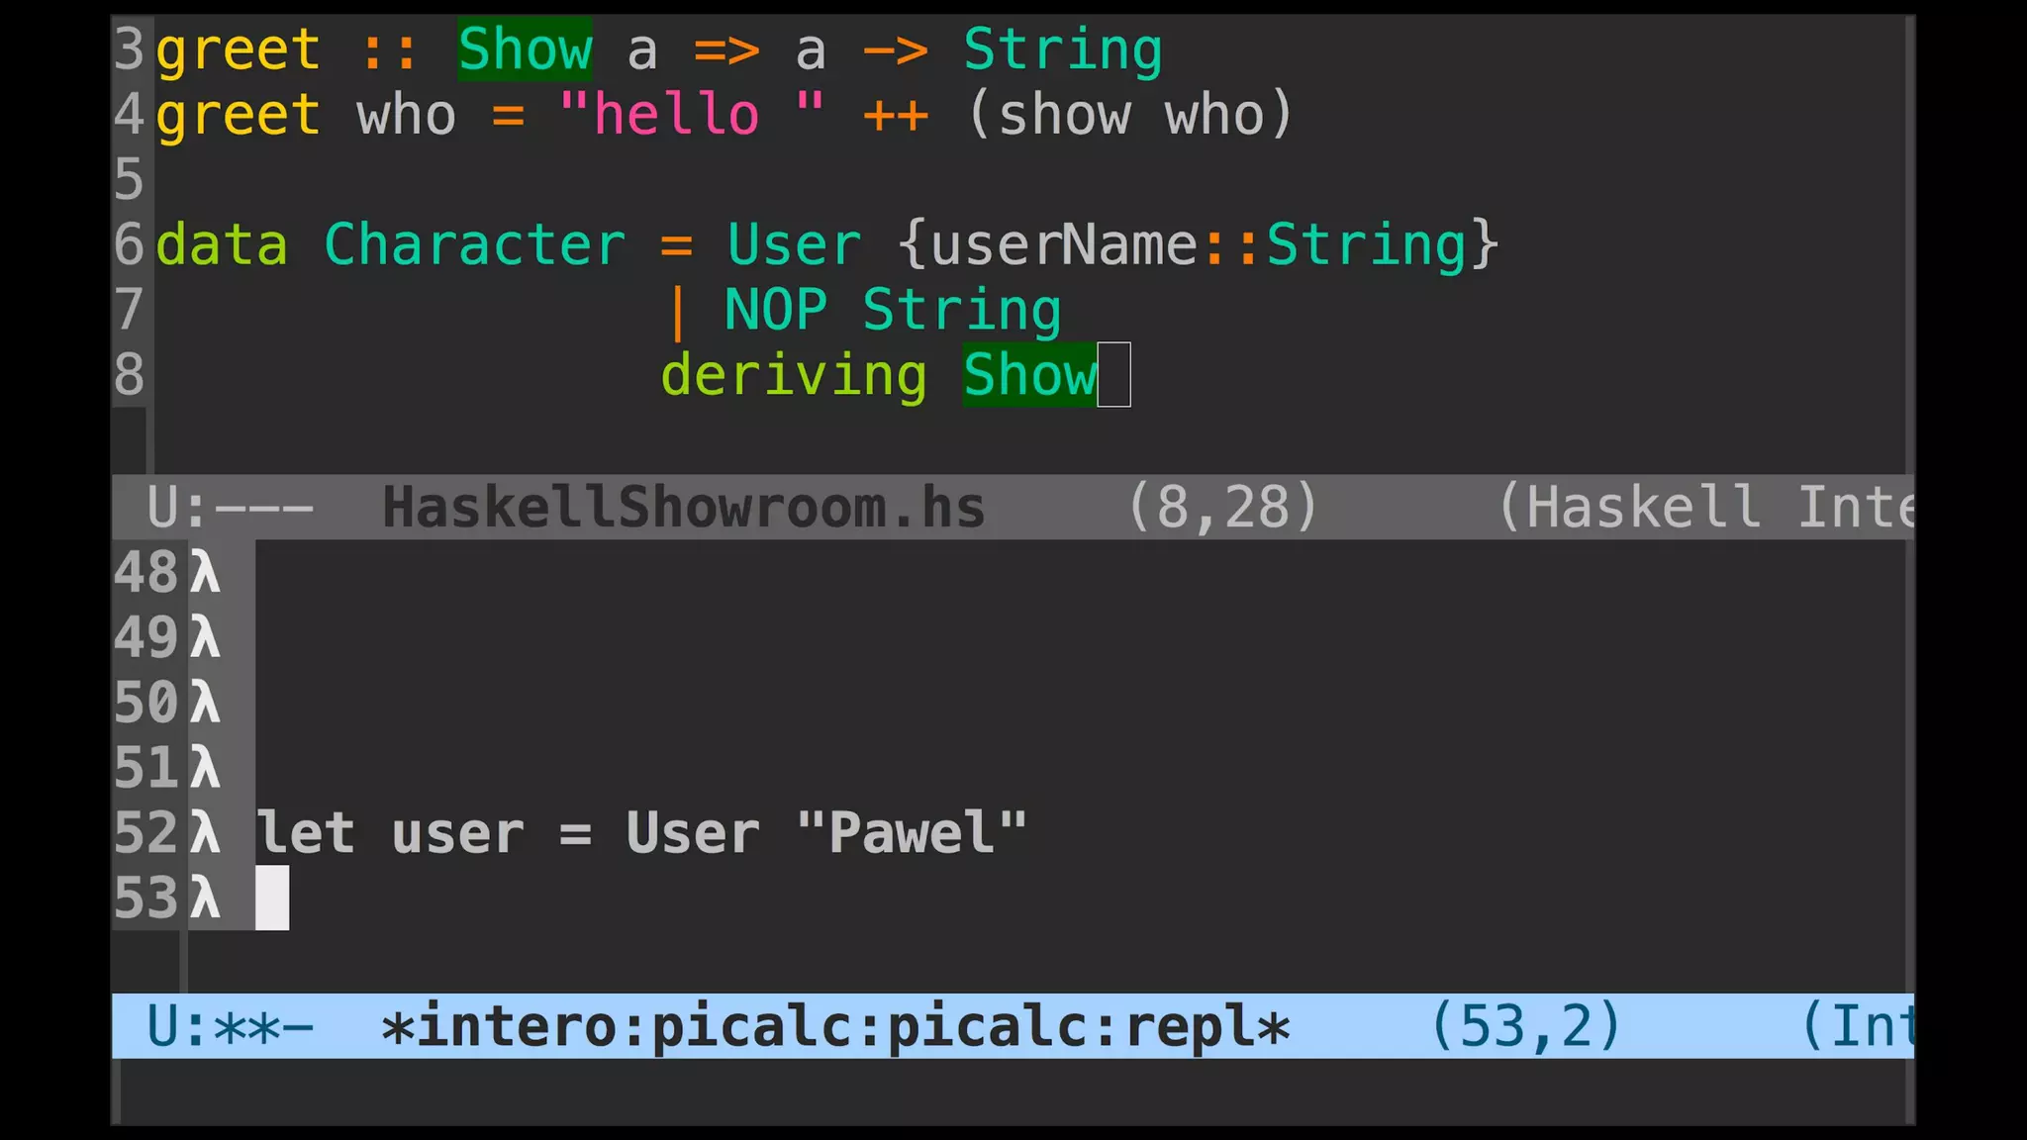Click the ++ operator on line 4
The width and height of the screenshot is (2027, 1140).
(896, 115)
